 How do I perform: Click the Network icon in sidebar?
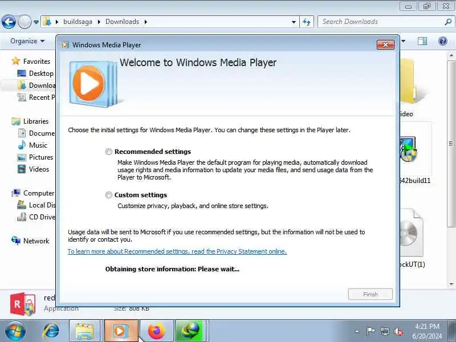[x=16, y=241]
